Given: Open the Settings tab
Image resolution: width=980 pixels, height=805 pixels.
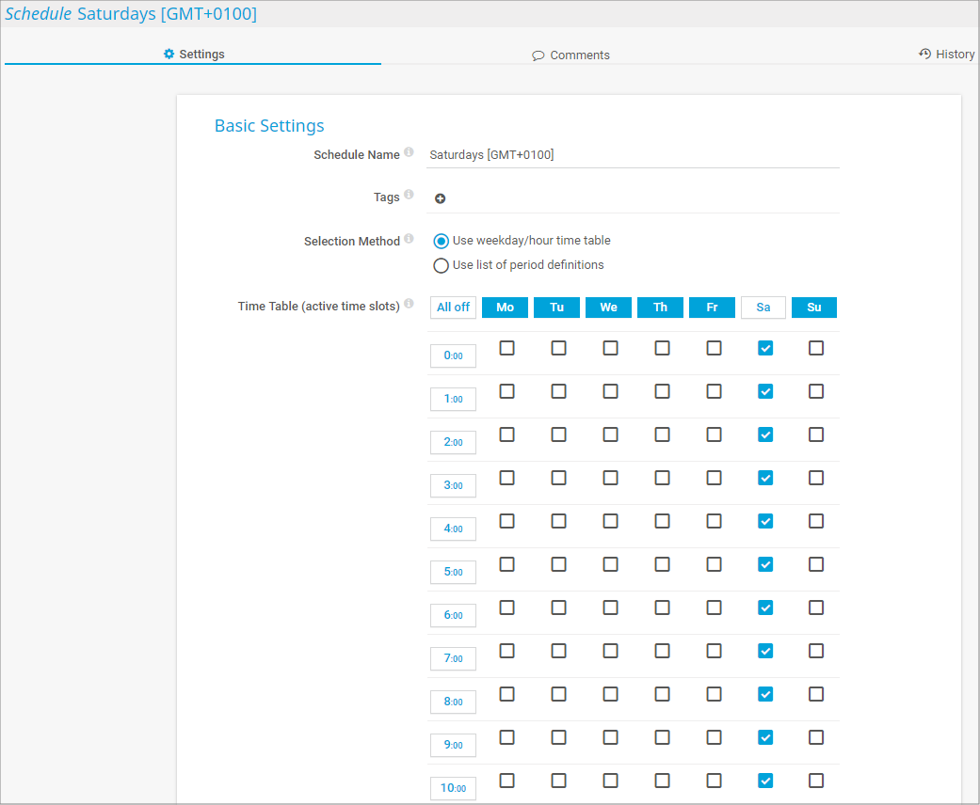Looking at the screenshot, I should (194, 55).
